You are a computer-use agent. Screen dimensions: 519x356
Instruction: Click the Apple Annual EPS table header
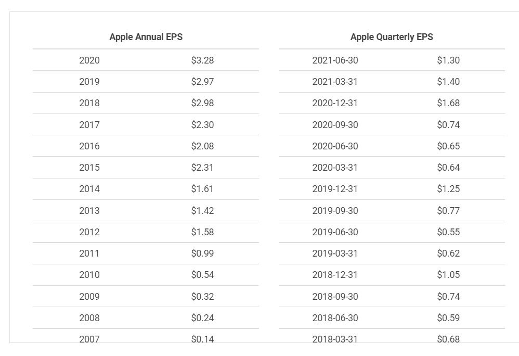pyautogui.click(x=146, y=37)
